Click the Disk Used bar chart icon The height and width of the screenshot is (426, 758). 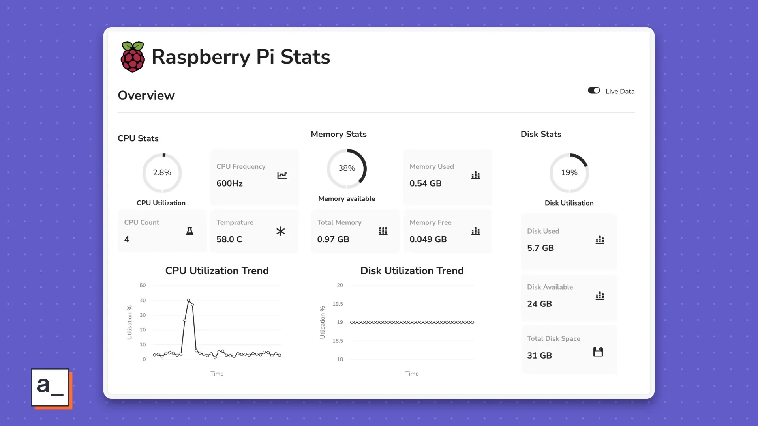tap(600, 240)
